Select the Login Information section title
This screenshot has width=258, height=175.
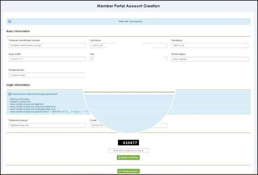tap(18, 85)
